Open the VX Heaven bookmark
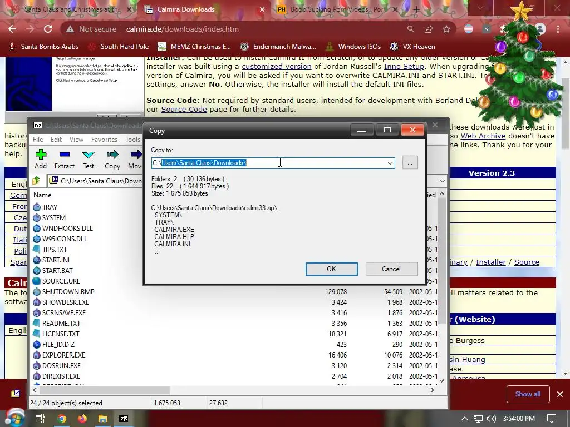This screenshot has width=570, height=427. [x=412, y=47]
